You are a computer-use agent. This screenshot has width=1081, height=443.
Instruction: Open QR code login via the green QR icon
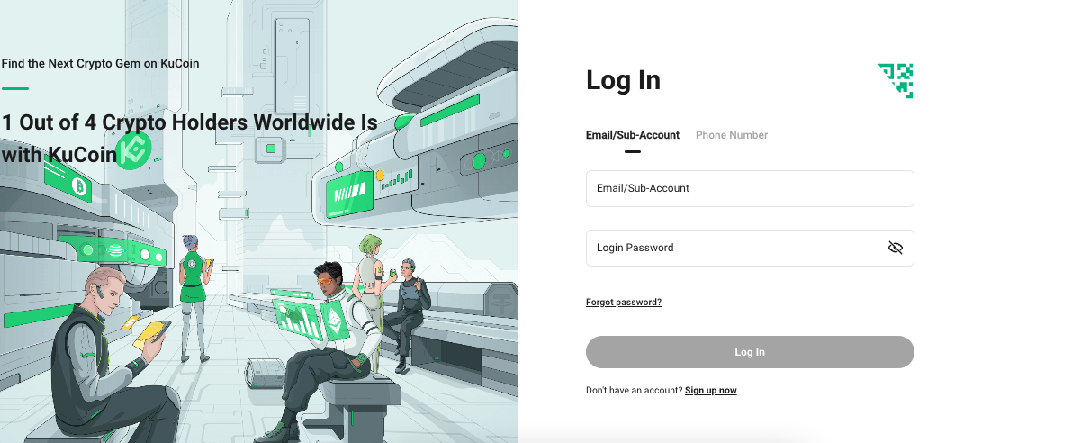click(896, 80)
